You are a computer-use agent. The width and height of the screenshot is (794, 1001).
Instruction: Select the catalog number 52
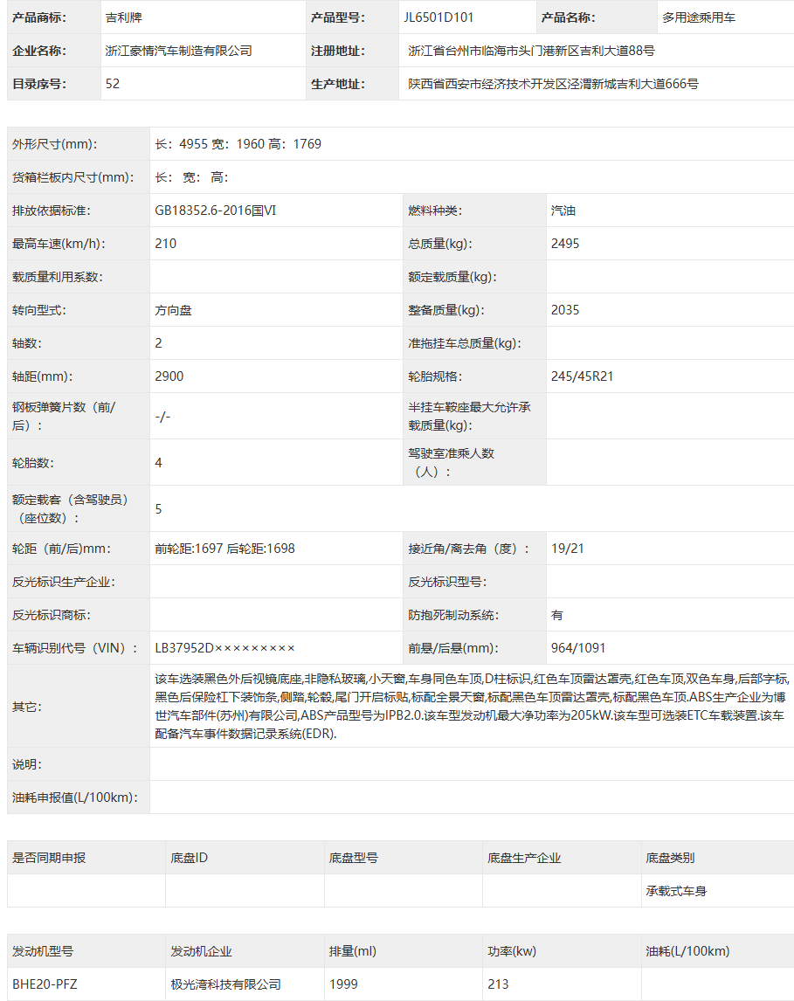(113, 84)
